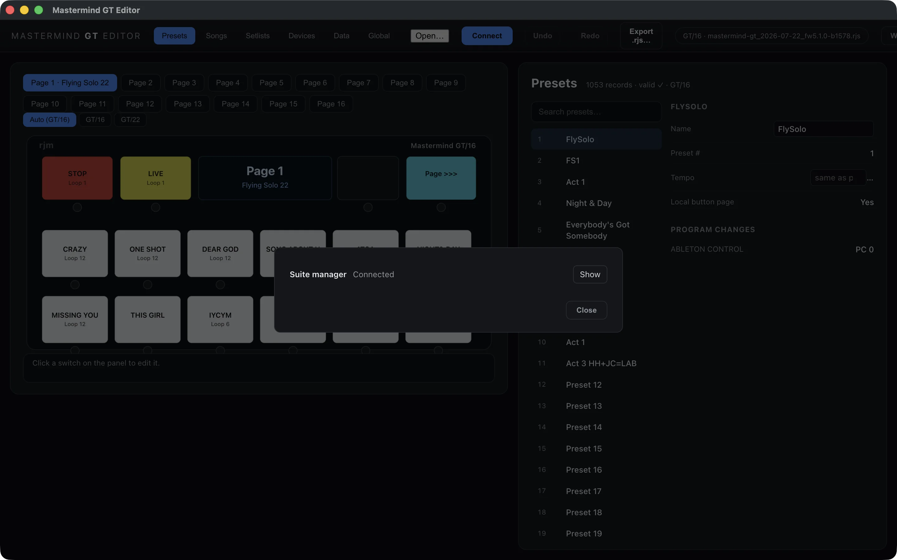Select the Preset 12 row
897x560 pixels.
[596, 385]
